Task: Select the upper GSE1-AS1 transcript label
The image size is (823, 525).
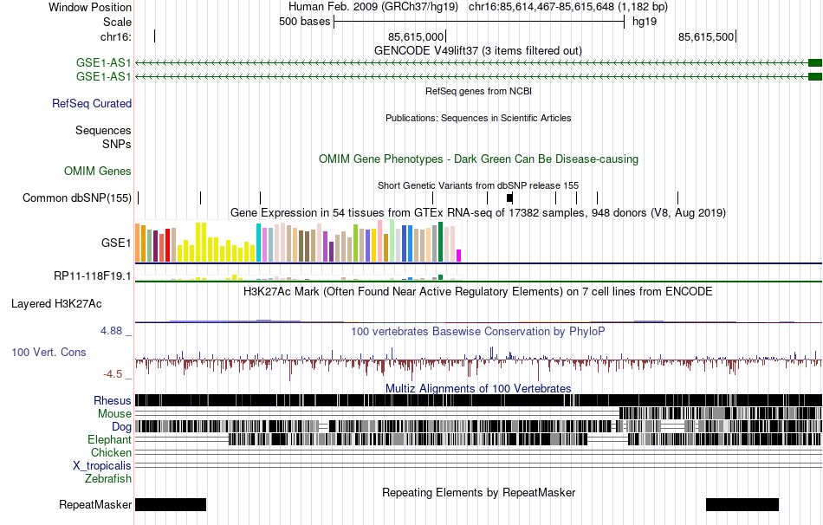Action: (103, 63)
